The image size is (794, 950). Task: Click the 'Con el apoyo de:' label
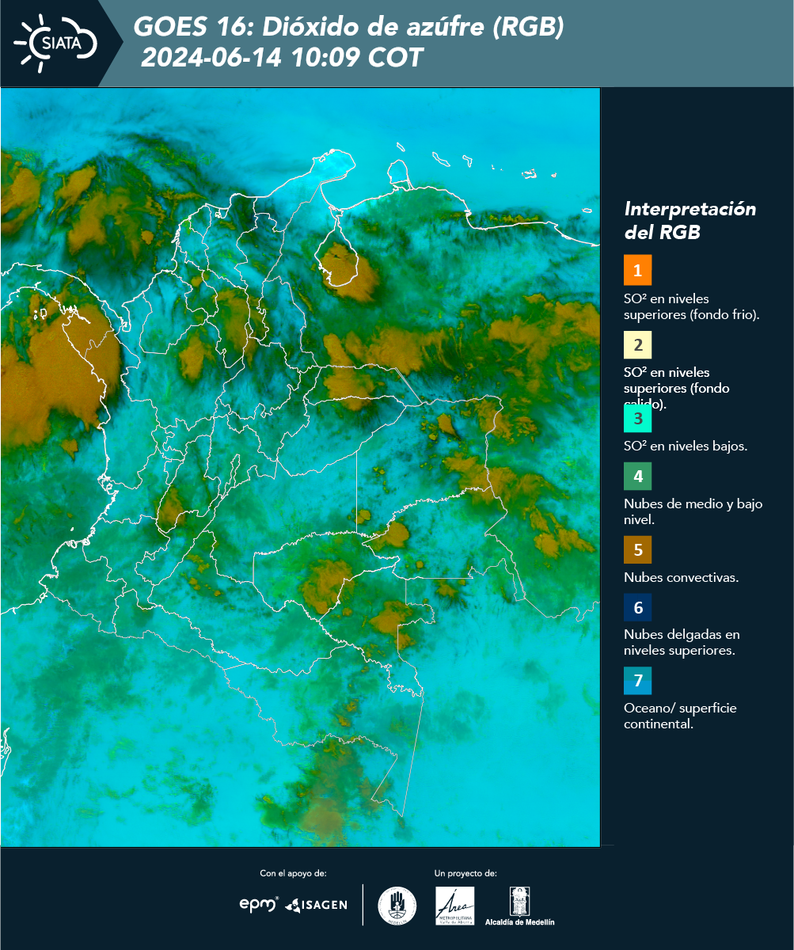[x=293, y=873]
